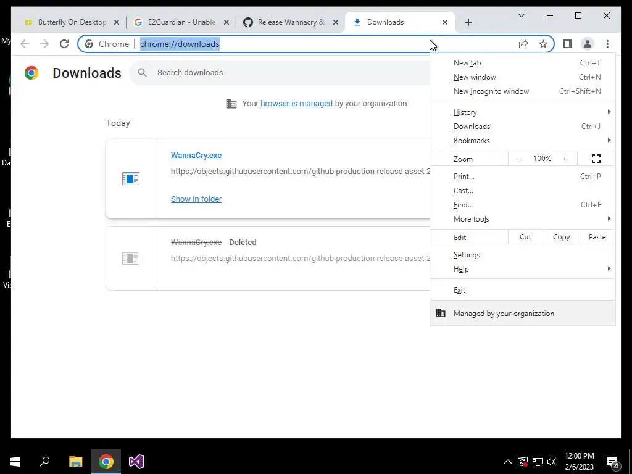This screenshot has height=474, width=632.
Task: Open Settings from the Chrome menu
Action: [522, 255]
